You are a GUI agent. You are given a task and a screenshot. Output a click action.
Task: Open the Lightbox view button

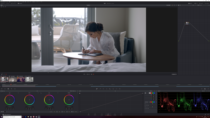pos(207,3)
